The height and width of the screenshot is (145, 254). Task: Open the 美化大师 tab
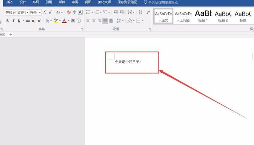105,2
